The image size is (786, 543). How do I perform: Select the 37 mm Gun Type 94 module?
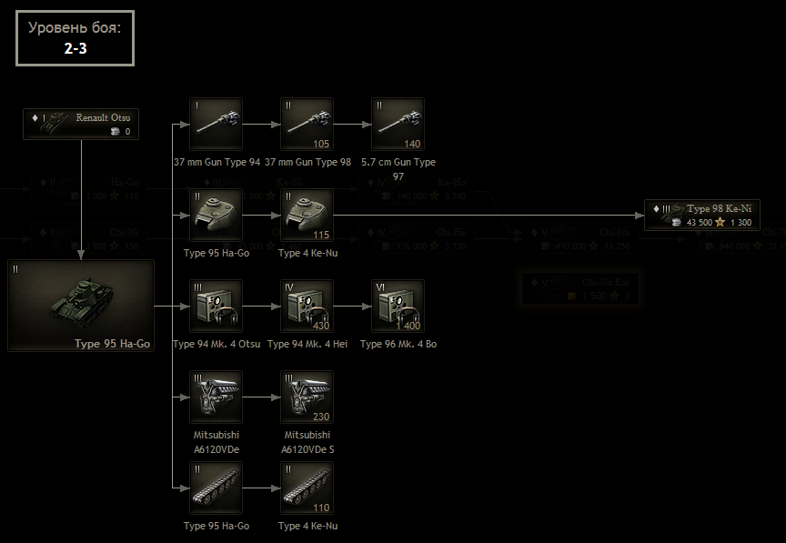pos(217,125)
